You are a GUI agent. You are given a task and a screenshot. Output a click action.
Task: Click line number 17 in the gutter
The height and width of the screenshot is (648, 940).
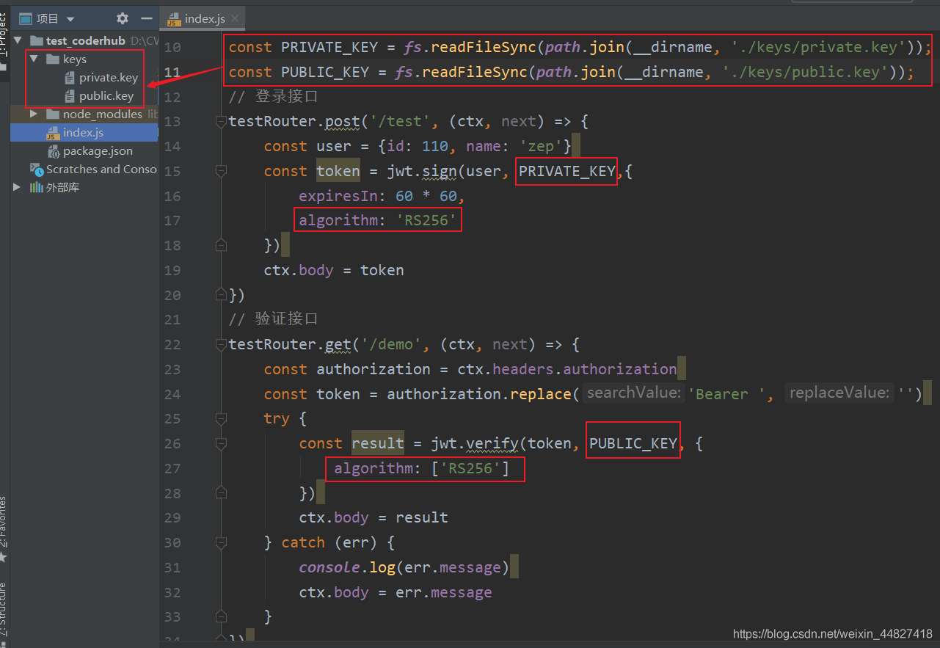click(172, 221)
